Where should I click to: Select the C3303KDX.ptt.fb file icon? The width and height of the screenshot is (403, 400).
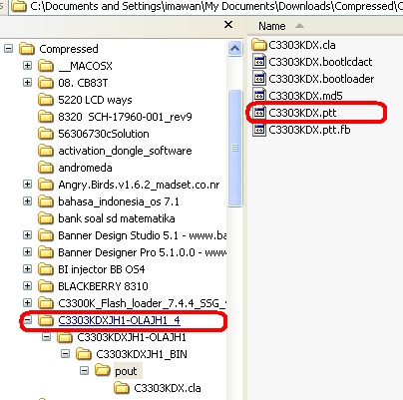pyautogui.click(x=259, y=130)
